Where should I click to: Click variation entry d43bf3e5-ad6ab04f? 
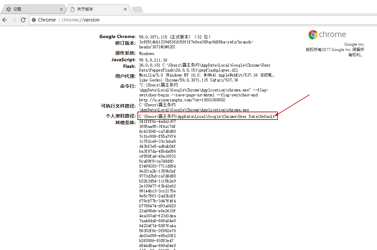[x=157, y=146]
